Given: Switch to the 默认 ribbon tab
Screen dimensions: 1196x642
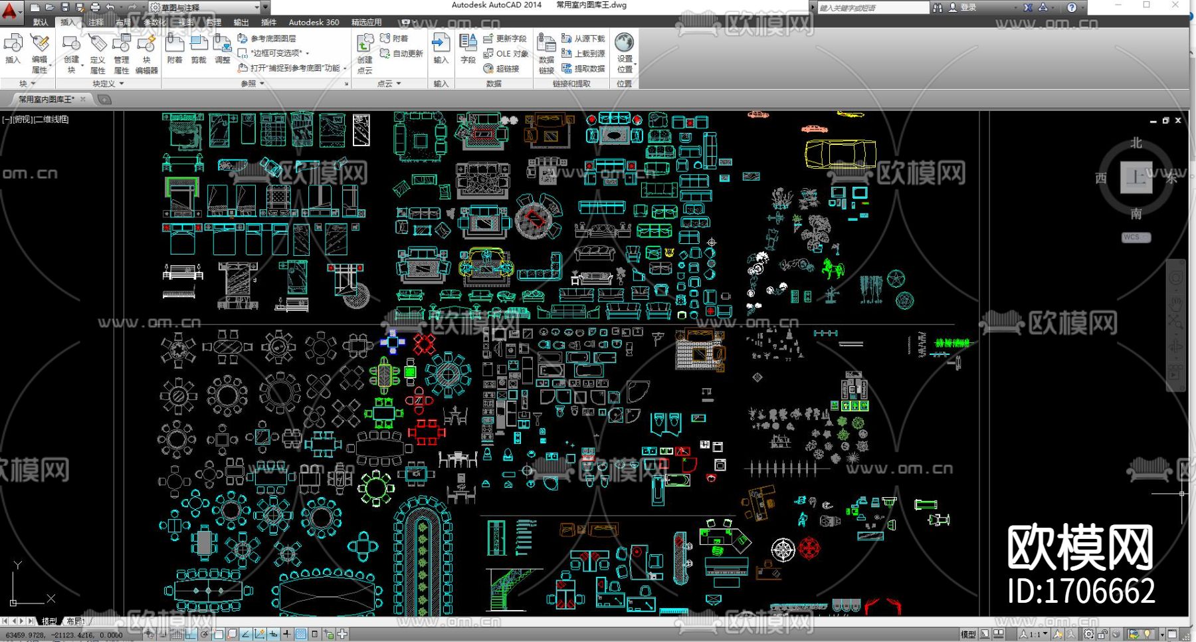Looking at the screenshot, I should coord(41,22).
